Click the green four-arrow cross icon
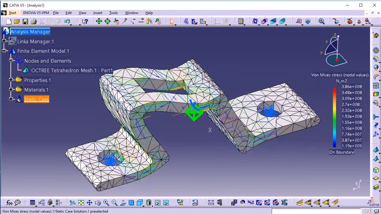Viewport: 381px width, 214px height. click(99, 21)
